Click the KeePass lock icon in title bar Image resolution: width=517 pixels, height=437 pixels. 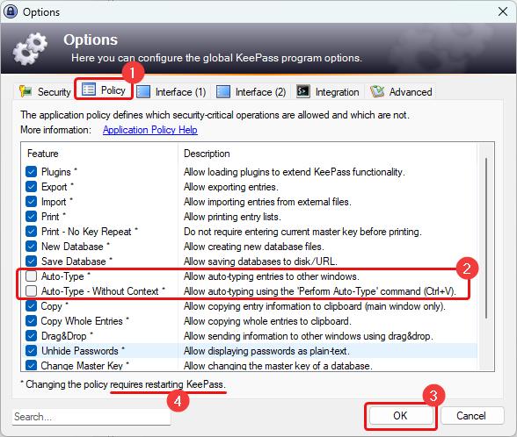click(11, 12)
